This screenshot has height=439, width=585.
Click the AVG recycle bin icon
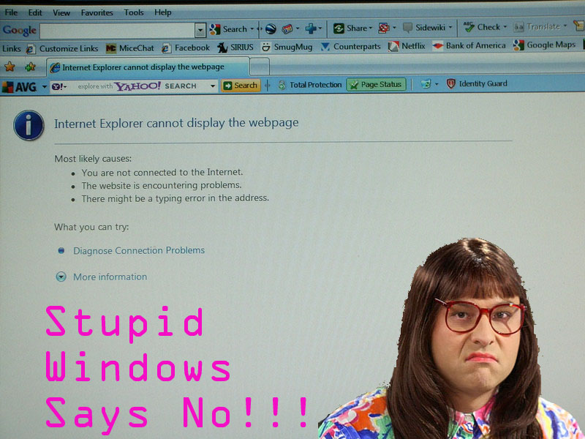point(426,84)
